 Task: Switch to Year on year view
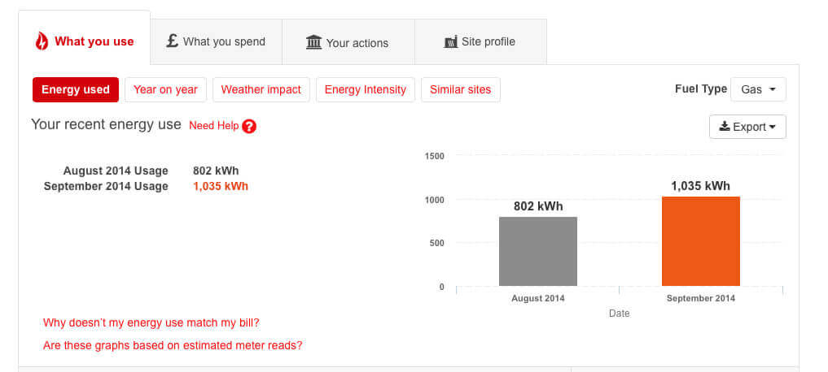(x=165, y=89)
